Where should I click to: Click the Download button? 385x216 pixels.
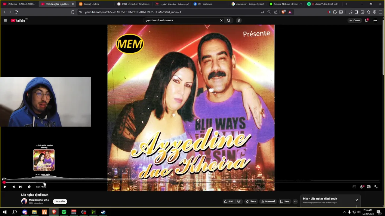tap(268, 201)
